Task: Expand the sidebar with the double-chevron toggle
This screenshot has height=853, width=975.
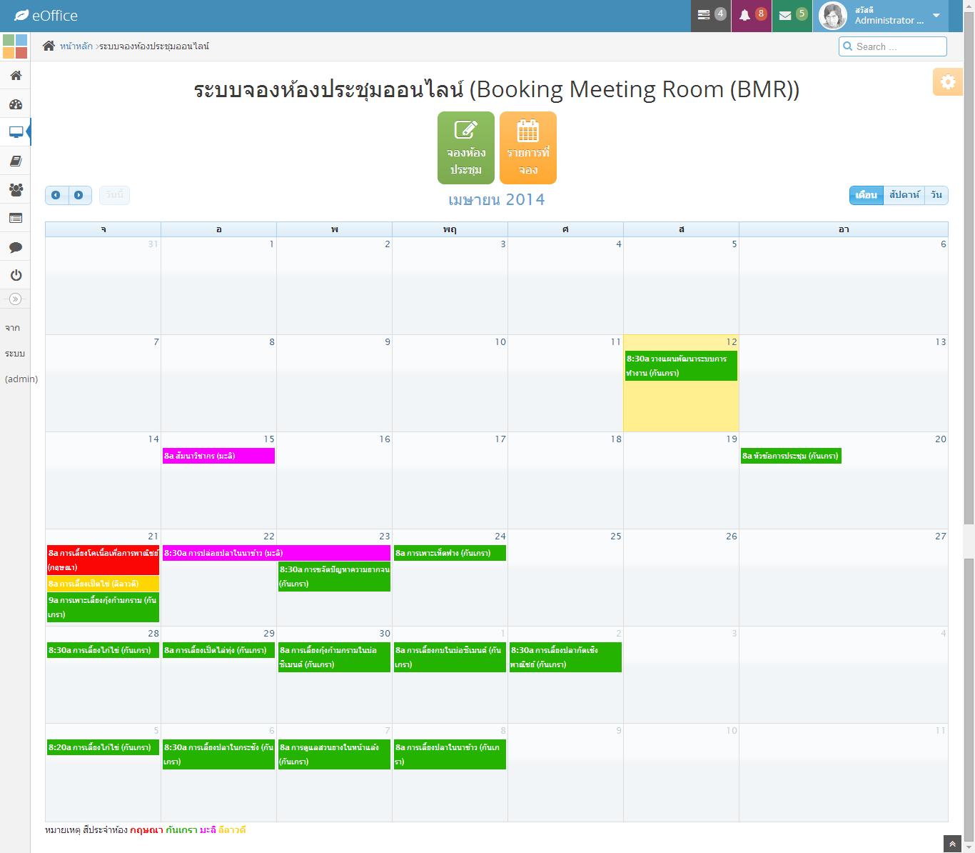Action: click(x=15, y=299)
